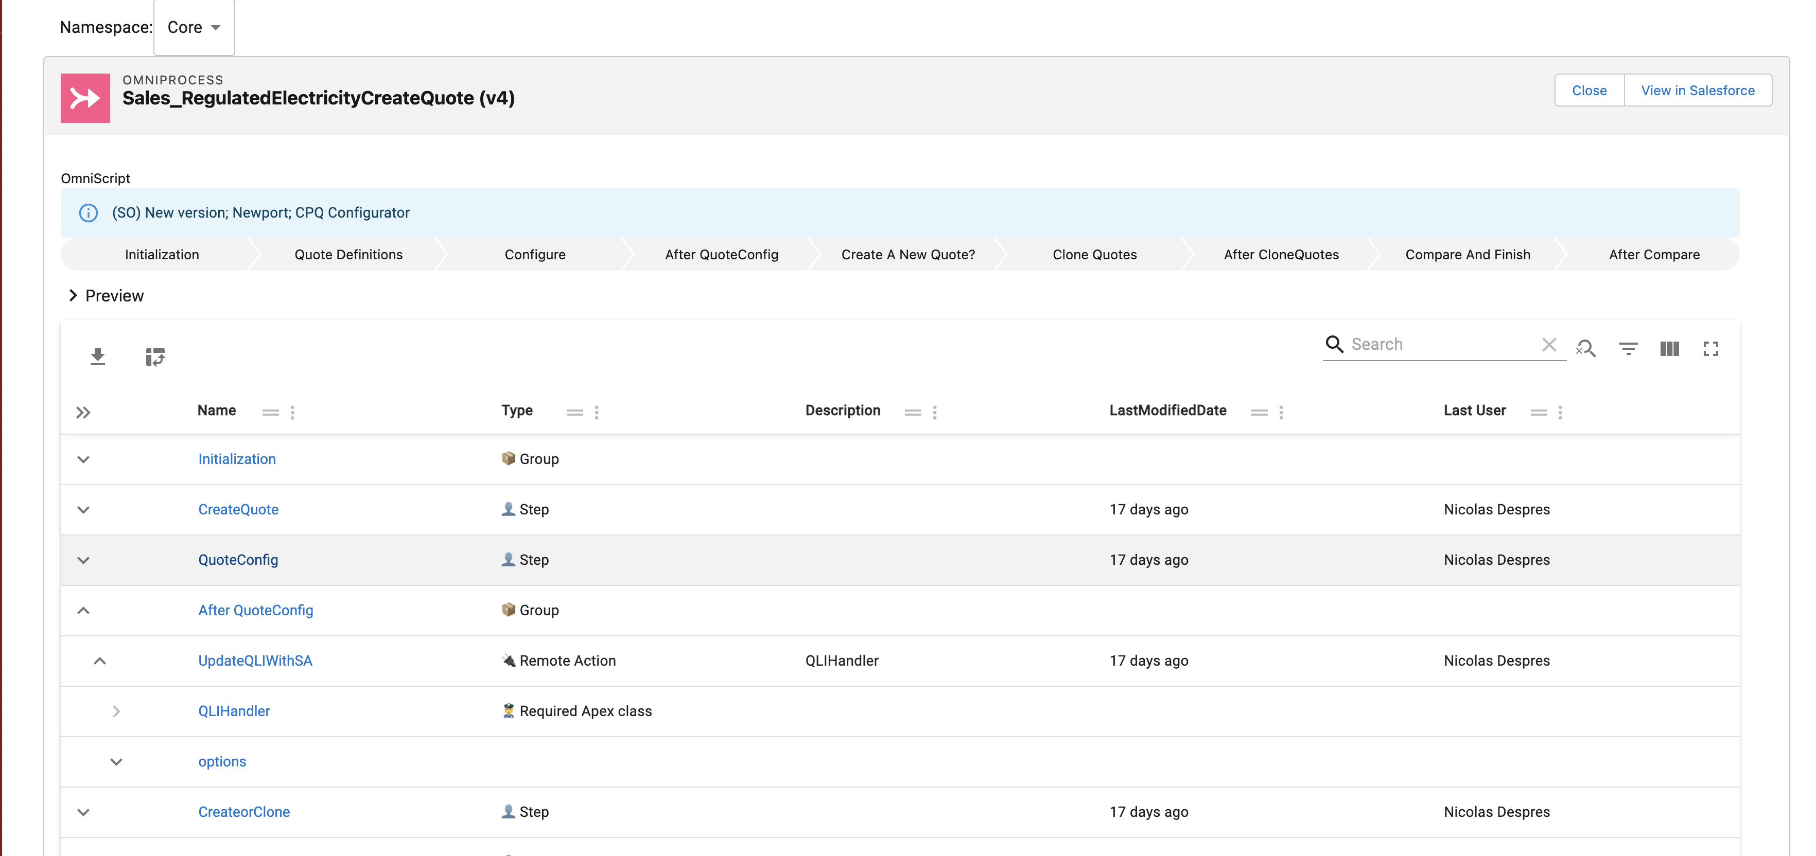Click the info icon in OmniScript banner
Image resolution: width=1816 pixels, height=856 pixels.
tap(88, 213)
